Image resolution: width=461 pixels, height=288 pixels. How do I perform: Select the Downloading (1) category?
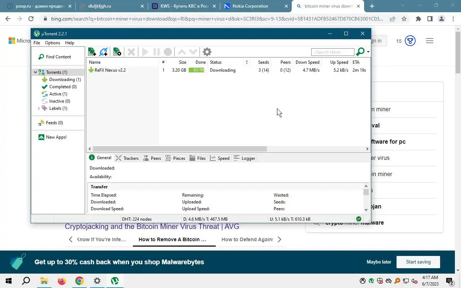tap(61, 79)
